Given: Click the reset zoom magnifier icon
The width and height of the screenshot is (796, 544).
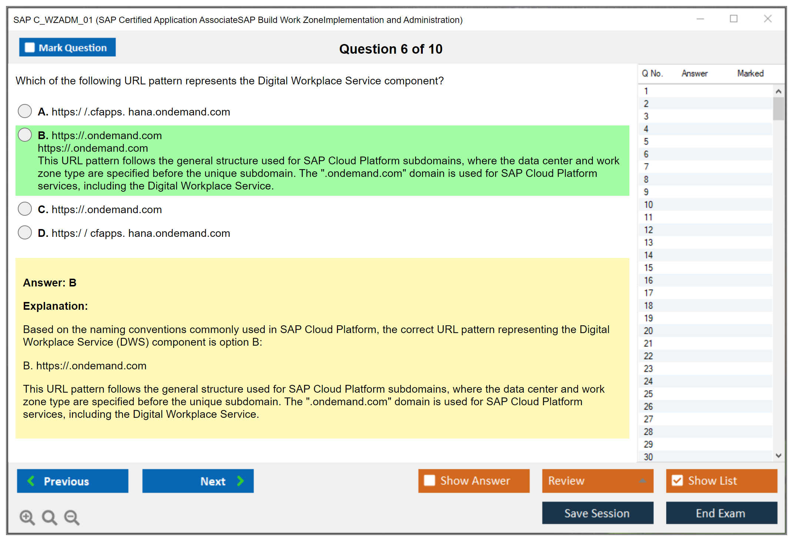Looking at the screenshot, I should pyautogui.click(x=49, y=517).
